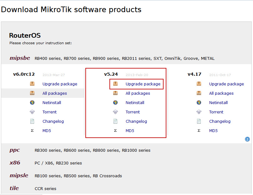Click the RouterOS section heading
Image resolution: width=253 pixels, height=195 pixels.
25,36
